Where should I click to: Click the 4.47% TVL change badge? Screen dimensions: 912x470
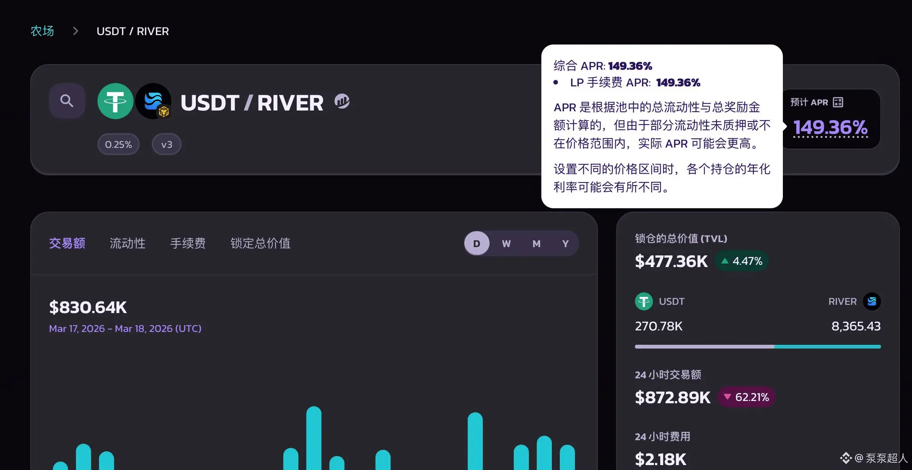742,261
